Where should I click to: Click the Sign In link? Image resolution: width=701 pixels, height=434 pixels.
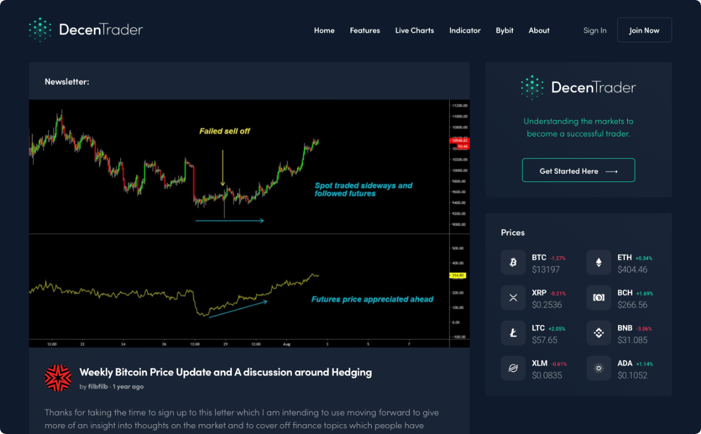[x=595, y=31]
